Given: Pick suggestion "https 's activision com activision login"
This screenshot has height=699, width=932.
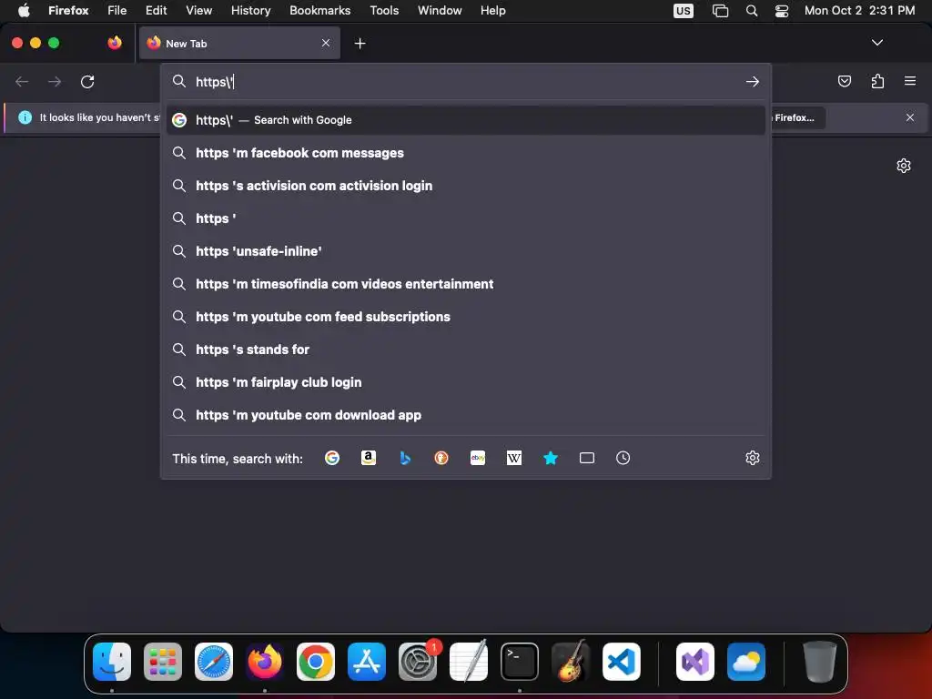Looking at the screenshot, I should point(465,186).
